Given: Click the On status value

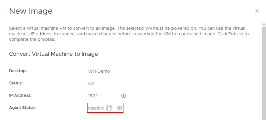Looking at the screenshot, I should (x=91, y=84).
